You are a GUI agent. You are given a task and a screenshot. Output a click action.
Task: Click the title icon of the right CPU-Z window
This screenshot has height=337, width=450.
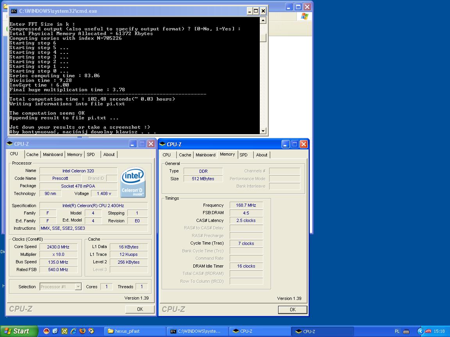pos(162,144)
